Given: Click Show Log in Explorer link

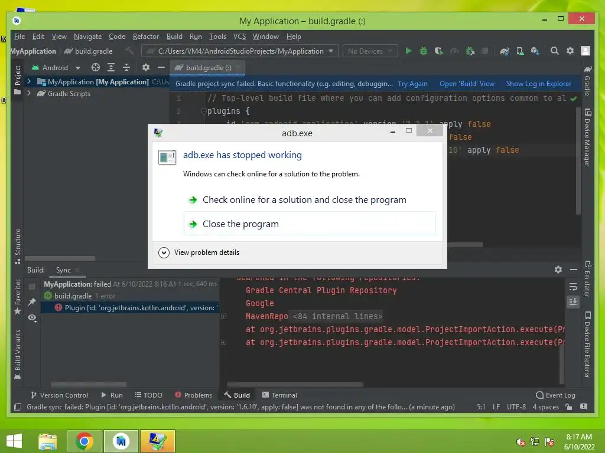Looking at the screenshot, I should (539, 84).
